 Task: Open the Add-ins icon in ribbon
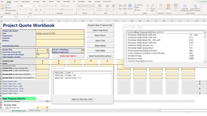tap(168, 6)
